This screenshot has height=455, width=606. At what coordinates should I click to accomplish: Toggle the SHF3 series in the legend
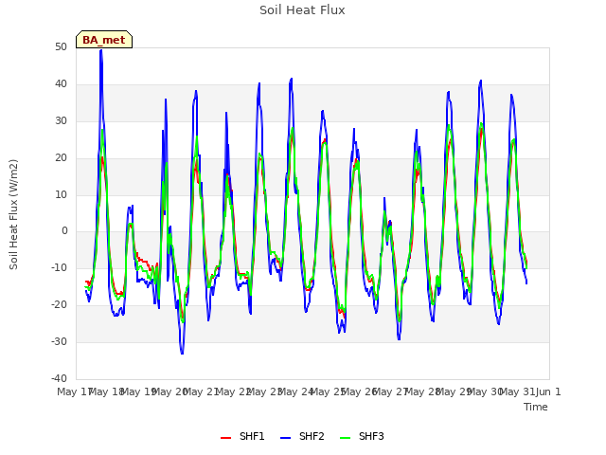(x=362, y=436)
